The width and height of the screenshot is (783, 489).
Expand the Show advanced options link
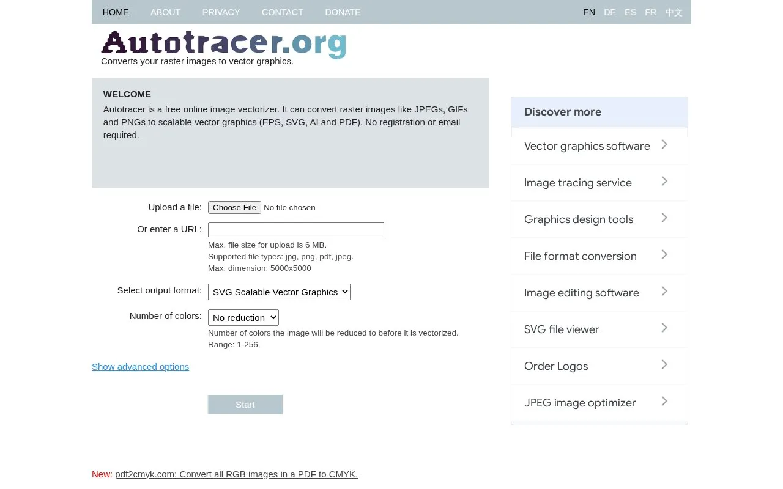point(140,367)
